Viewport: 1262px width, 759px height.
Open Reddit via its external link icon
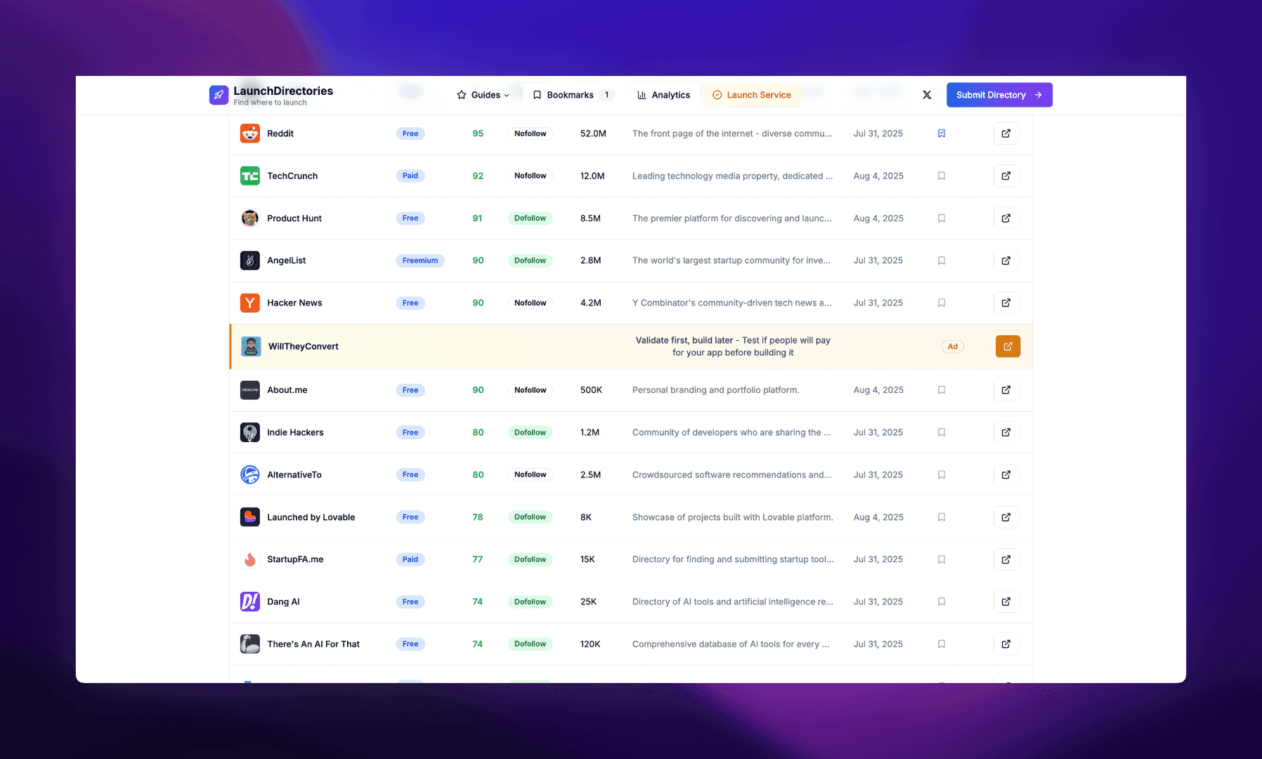1006,133
